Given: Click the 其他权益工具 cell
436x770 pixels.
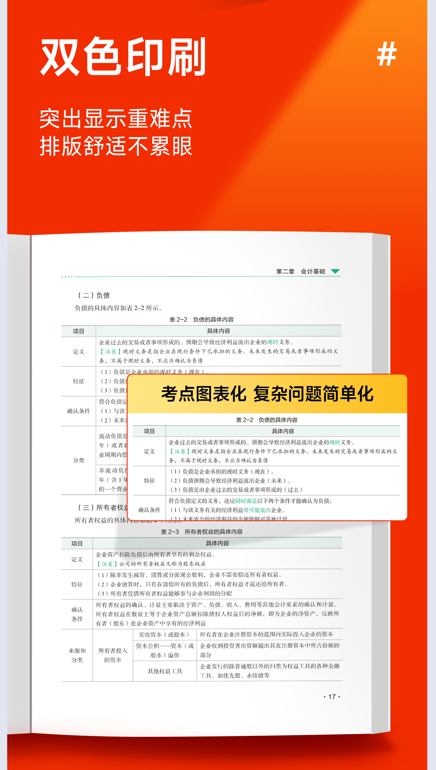Looking at the screenshot, I should (165, 671).
